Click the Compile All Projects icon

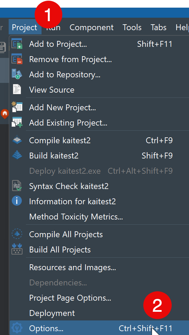(17, 234)
